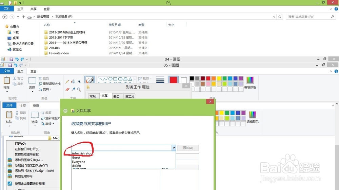Open the 共享 tab in Explorer ribbon
339x190 pixels.
(33, 9)
